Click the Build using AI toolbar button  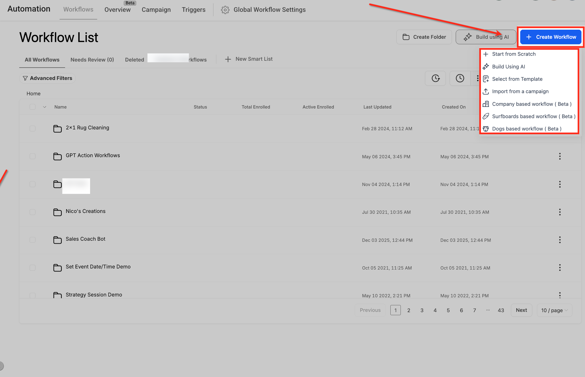point(486,37)
